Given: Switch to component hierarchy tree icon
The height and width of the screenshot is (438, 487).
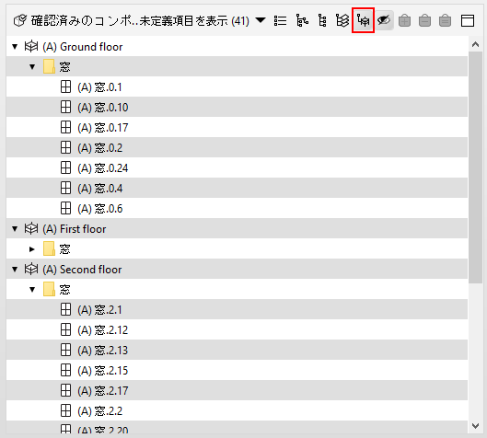Looking at the screenshot, I should coord(322,21).
